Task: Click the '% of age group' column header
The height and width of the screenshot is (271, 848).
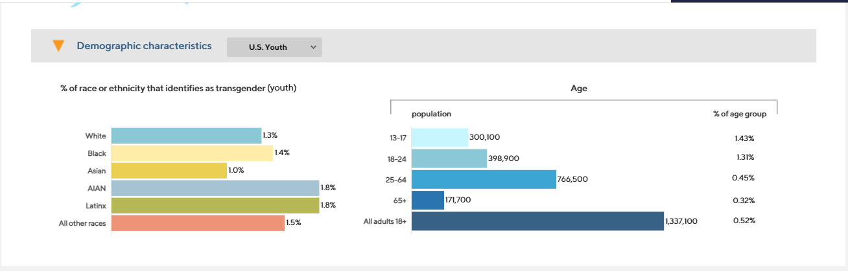Action: pos(740,114)
